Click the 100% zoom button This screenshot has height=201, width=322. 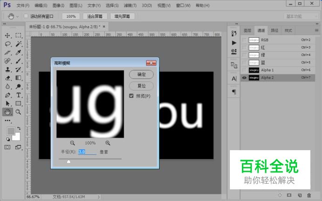(x=71, y=16)
